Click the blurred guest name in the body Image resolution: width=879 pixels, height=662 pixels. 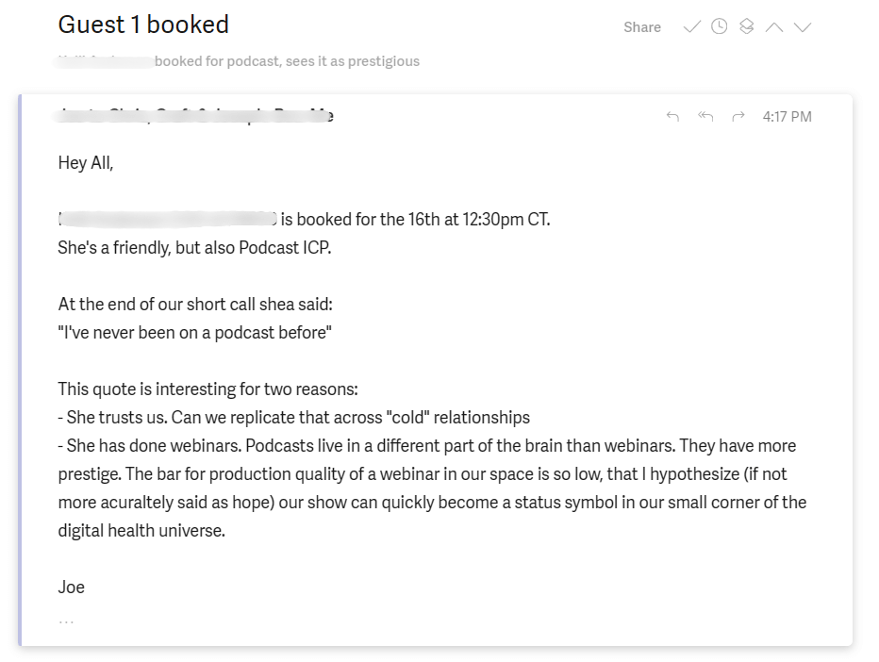coord(168,220)
